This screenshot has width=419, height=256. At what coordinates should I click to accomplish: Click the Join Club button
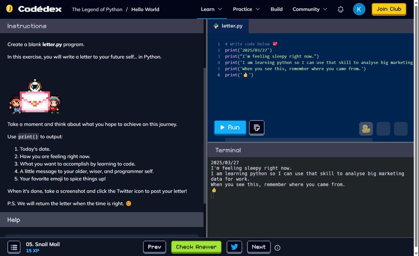point(389,9)
